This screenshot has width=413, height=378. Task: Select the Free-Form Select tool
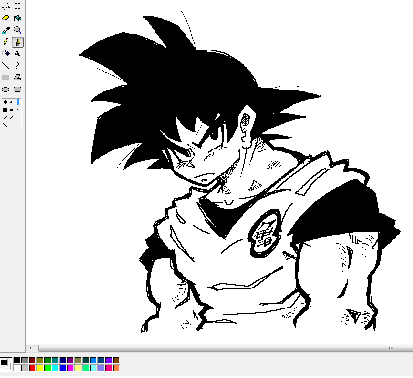pos(6,6)
